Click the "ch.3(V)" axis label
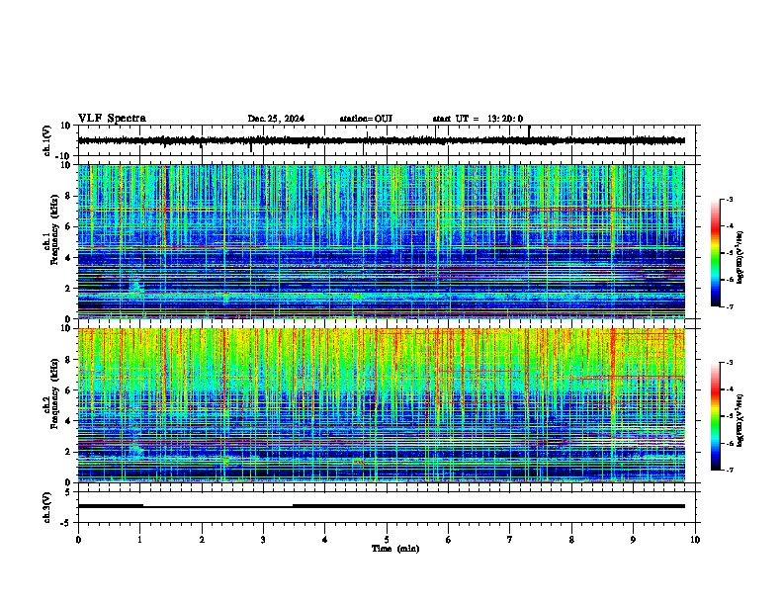 click(x=47, y=507)
